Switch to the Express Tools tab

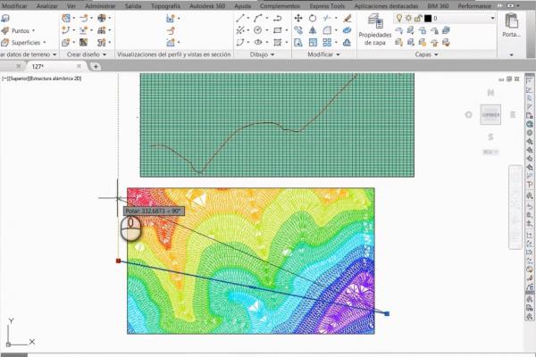click(x=326, y=5)
